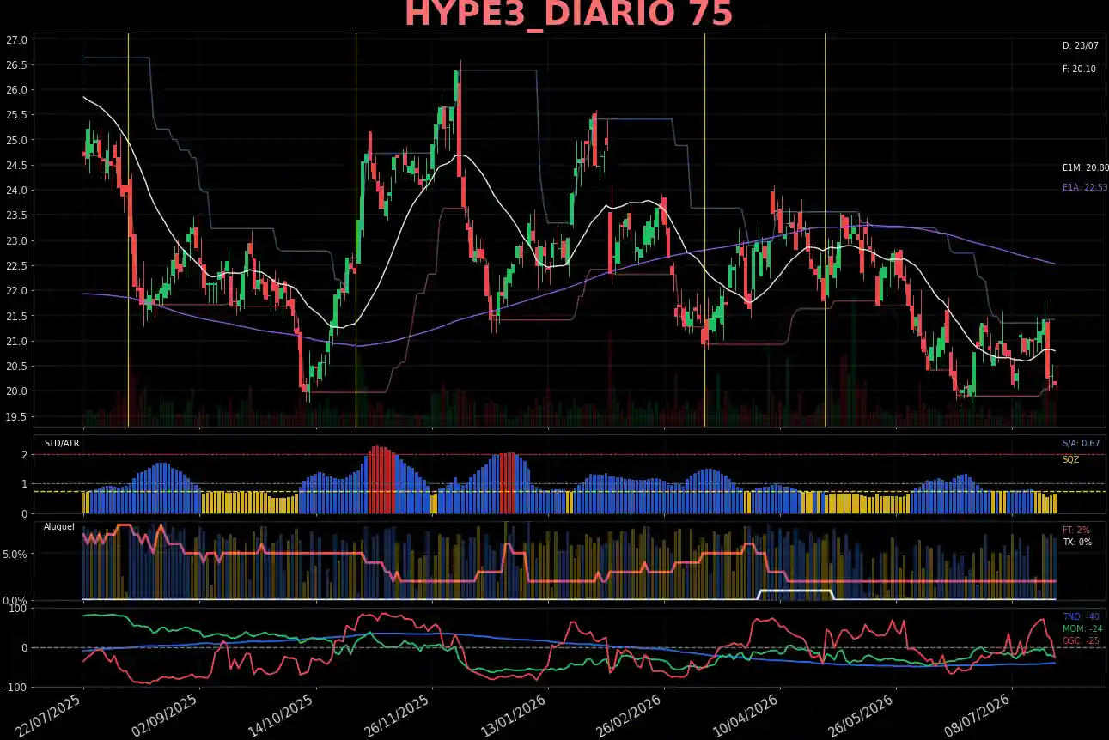The image size is (1109, 740).
Task: Click the 27.0 price axis tick
Action: [x=17, y=39]
